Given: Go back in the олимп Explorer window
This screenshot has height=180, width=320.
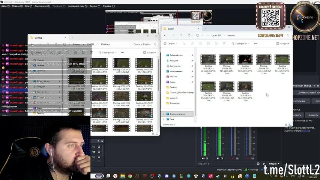Looking at the screenshot, I should (165, 35).
